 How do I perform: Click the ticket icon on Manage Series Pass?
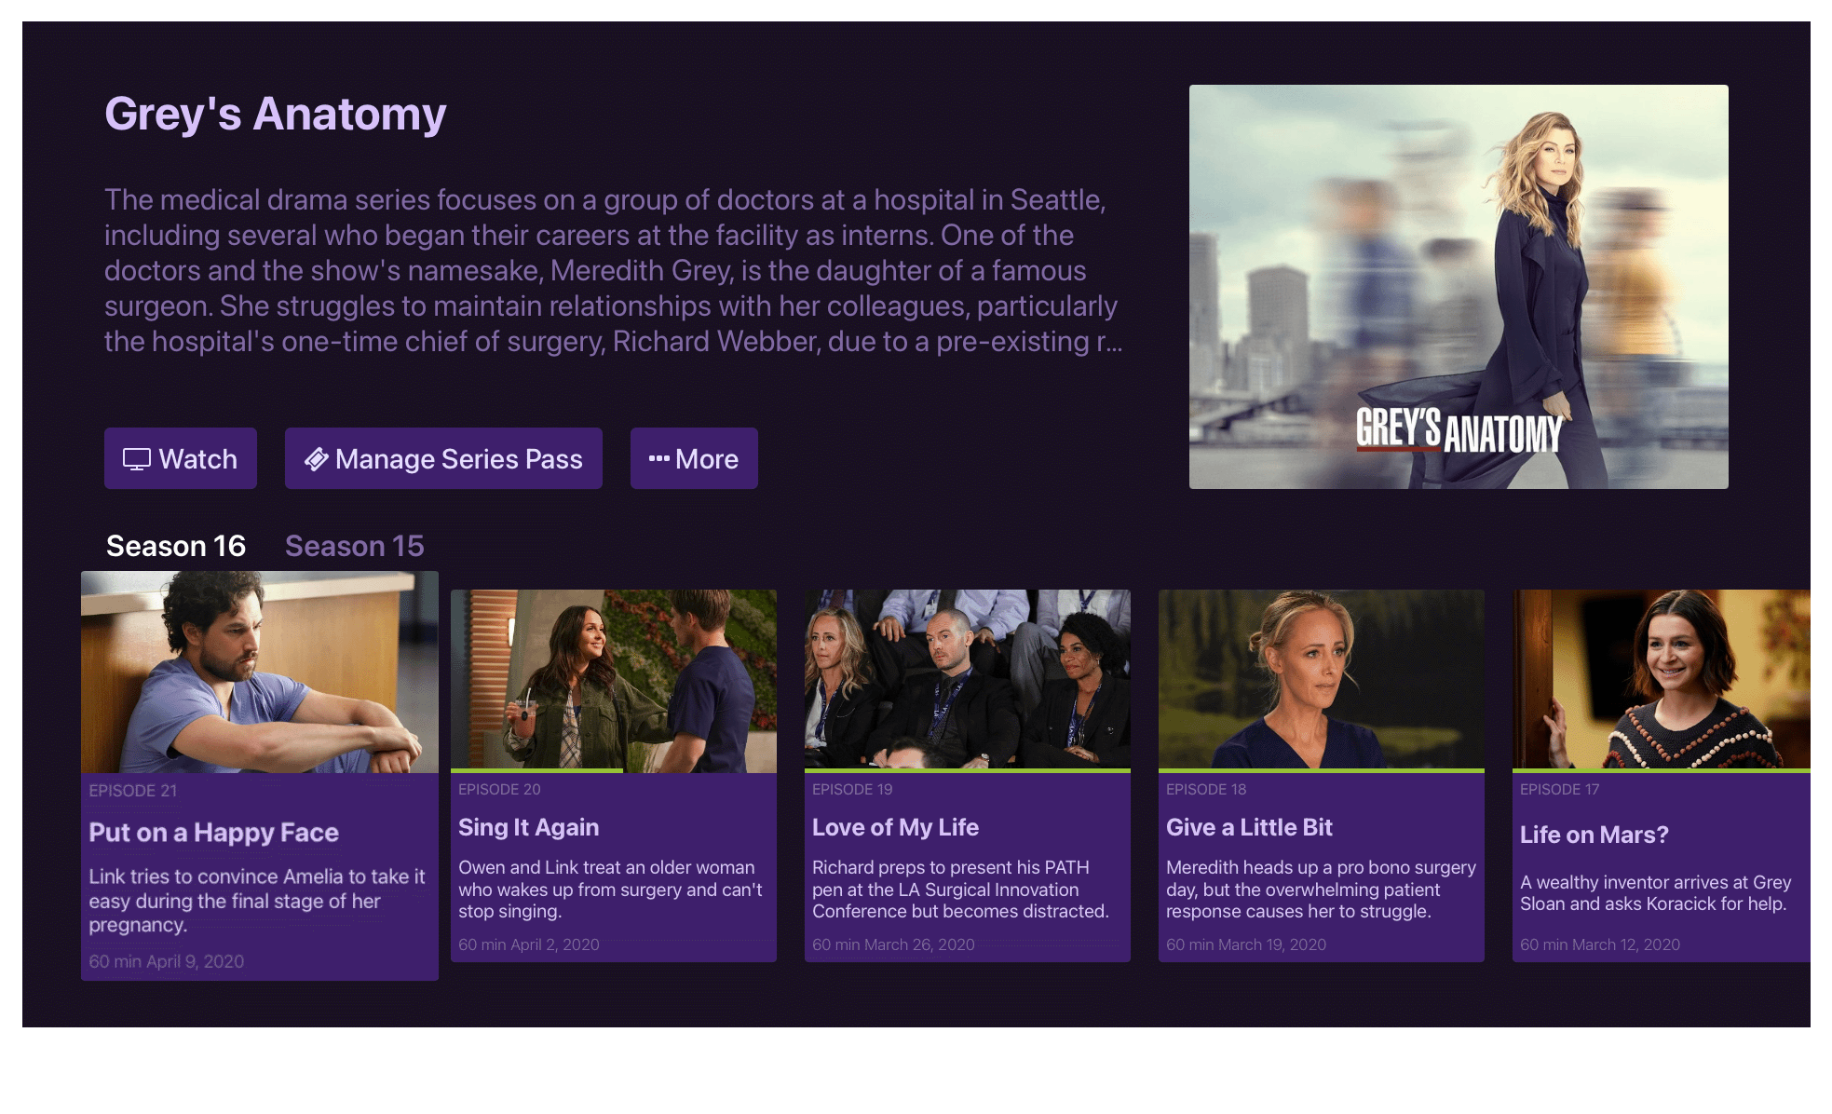click(x=317, y=459)
